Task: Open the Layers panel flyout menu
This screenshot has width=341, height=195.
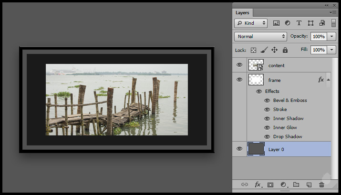Action: tap(333, 12)
